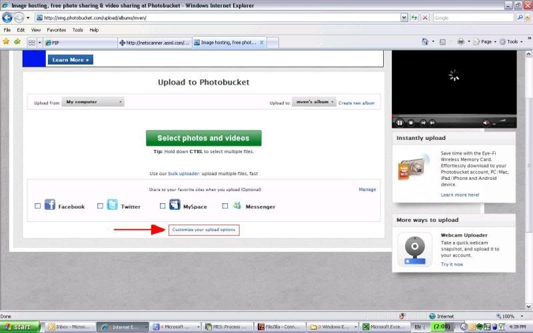Viewport: 533px width, 333px height.
Task: Click the Messenger icon
Action: click(237, 205)
